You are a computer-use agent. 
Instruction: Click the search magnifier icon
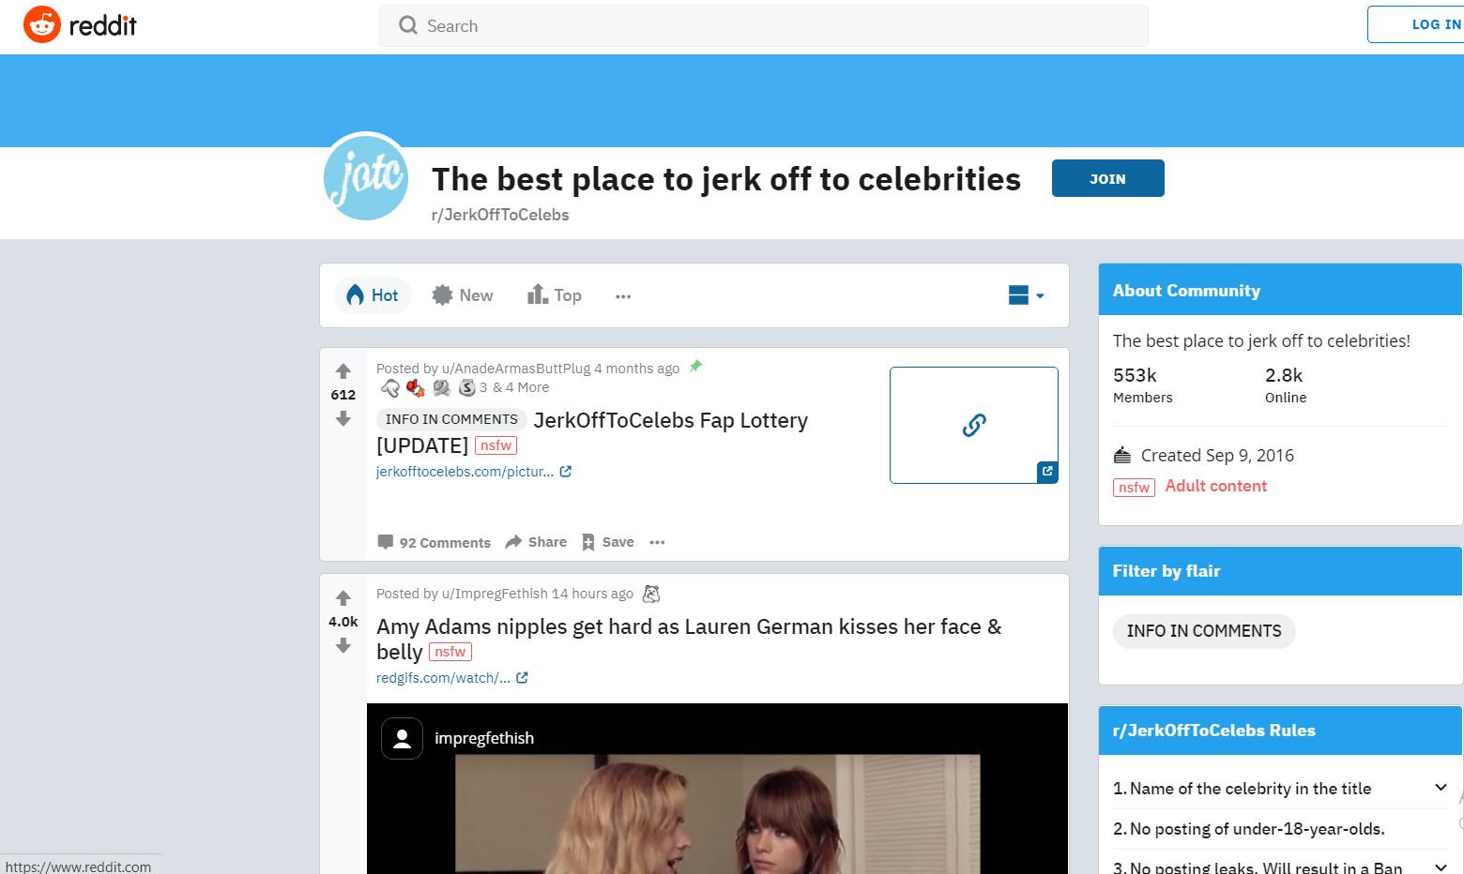click(x=407, y=25)
